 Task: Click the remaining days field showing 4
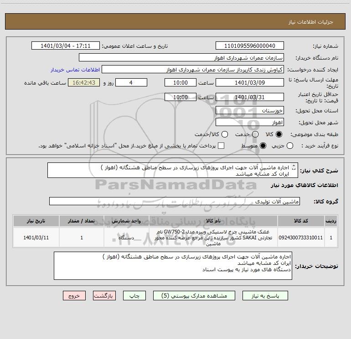[131, 82]
